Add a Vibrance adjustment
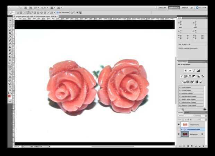The height and width of the screenshot is (156, 215). pyautogui.click(x=182, y=76)
